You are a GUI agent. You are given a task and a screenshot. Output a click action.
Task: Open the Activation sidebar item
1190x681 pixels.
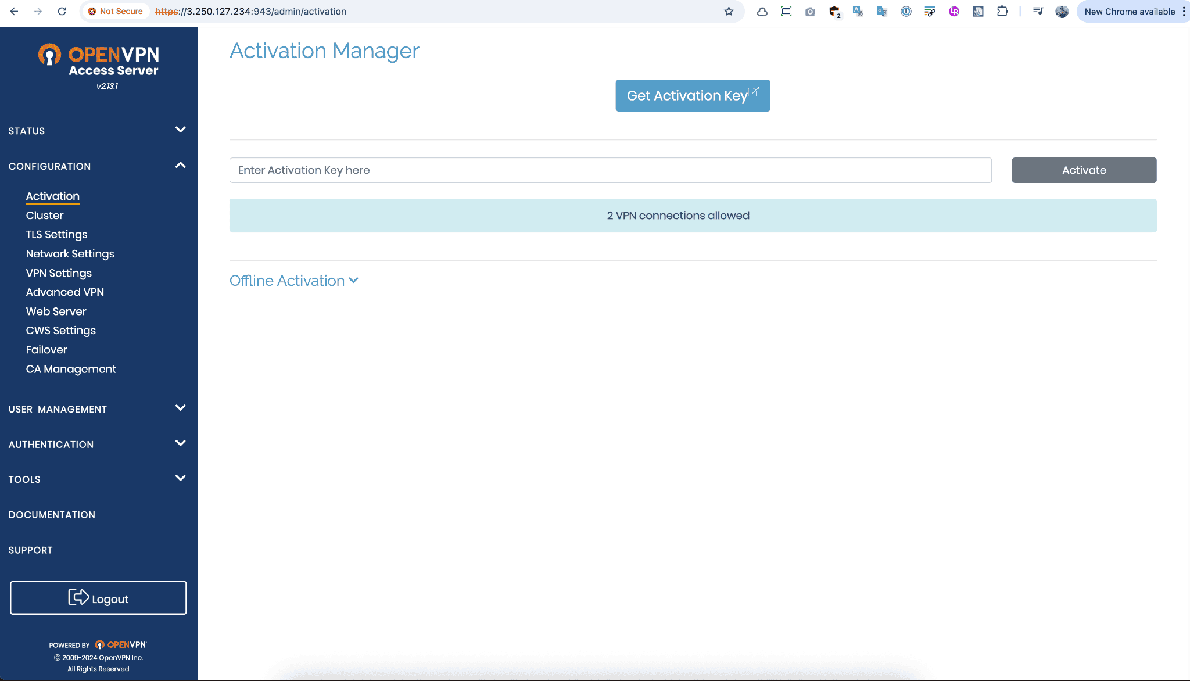coord(53,196)
